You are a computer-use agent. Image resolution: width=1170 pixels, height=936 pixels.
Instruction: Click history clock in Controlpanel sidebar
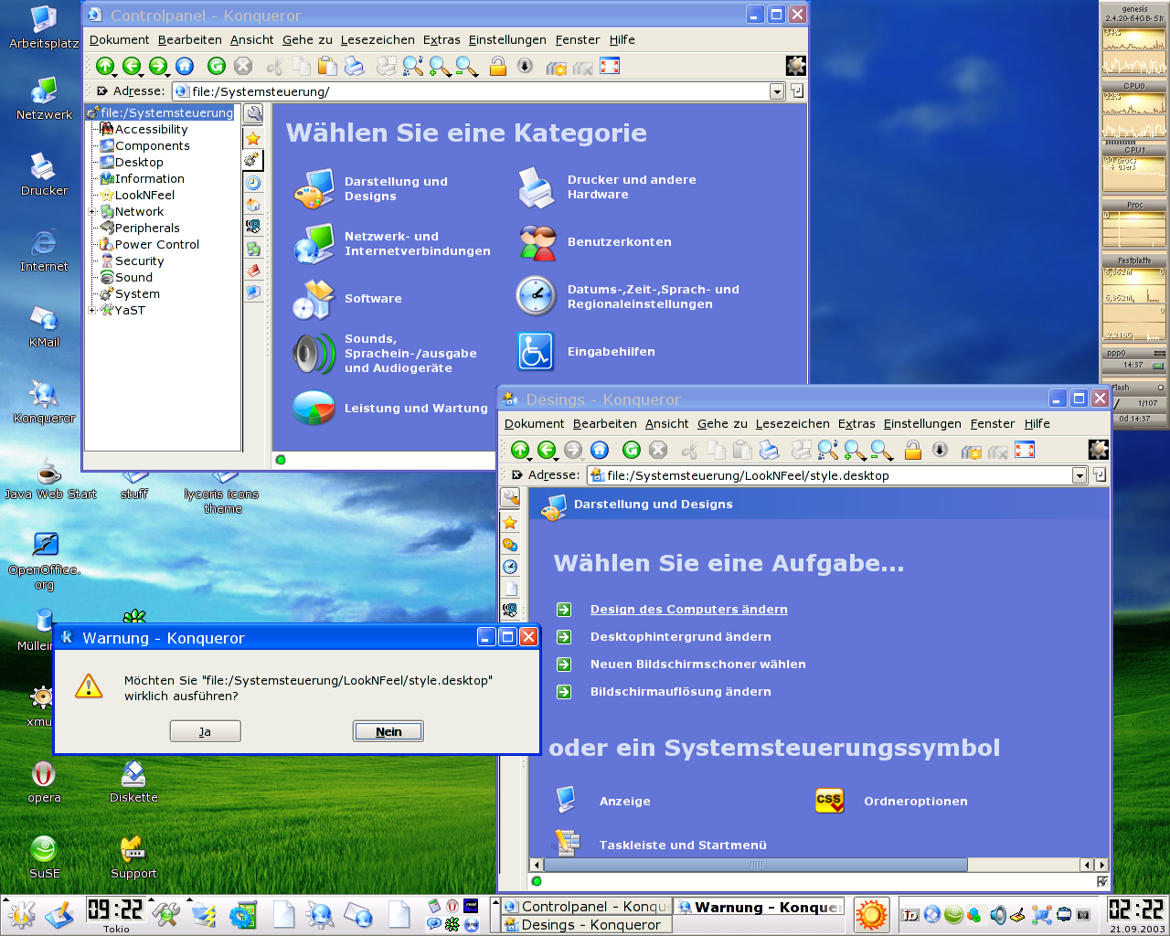point(253,183)
